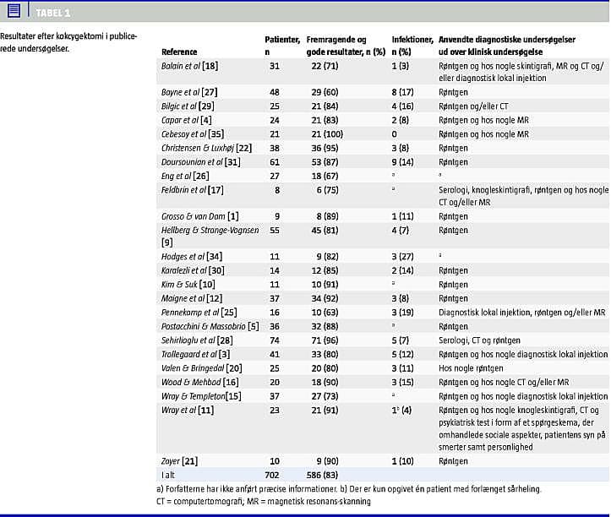This screenshot has height=517, width=611.
Task: Click result '71 (96)' for Sehirlioglu
Action: (x=325, y=340)
